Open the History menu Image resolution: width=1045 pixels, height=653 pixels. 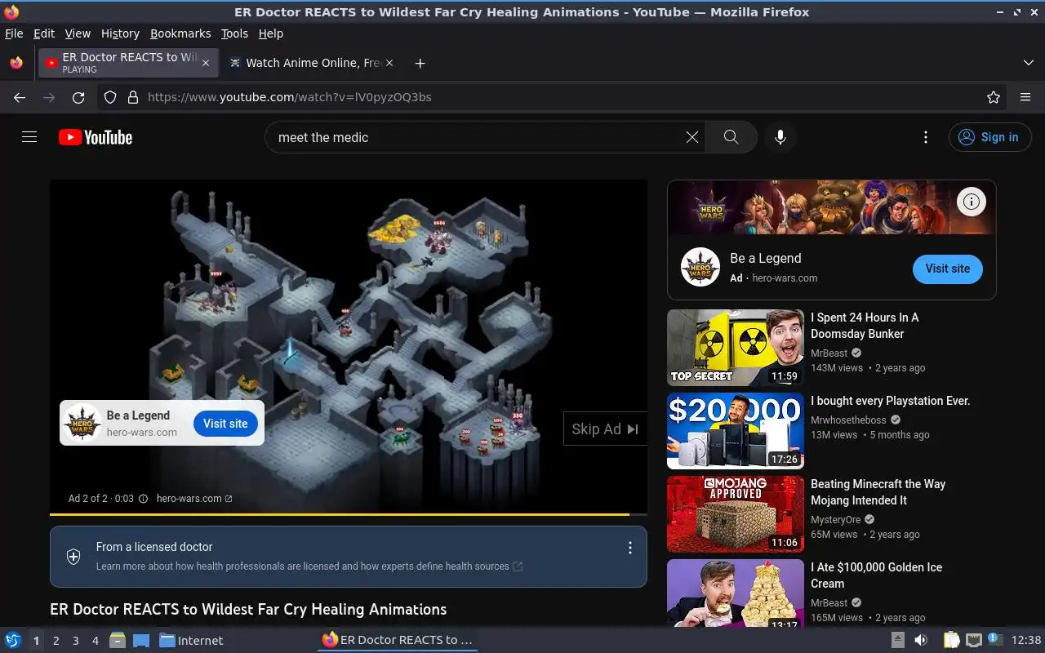(120, 33)
